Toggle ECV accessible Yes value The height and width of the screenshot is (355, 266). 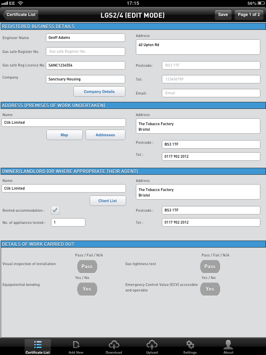tap(210, 289)
